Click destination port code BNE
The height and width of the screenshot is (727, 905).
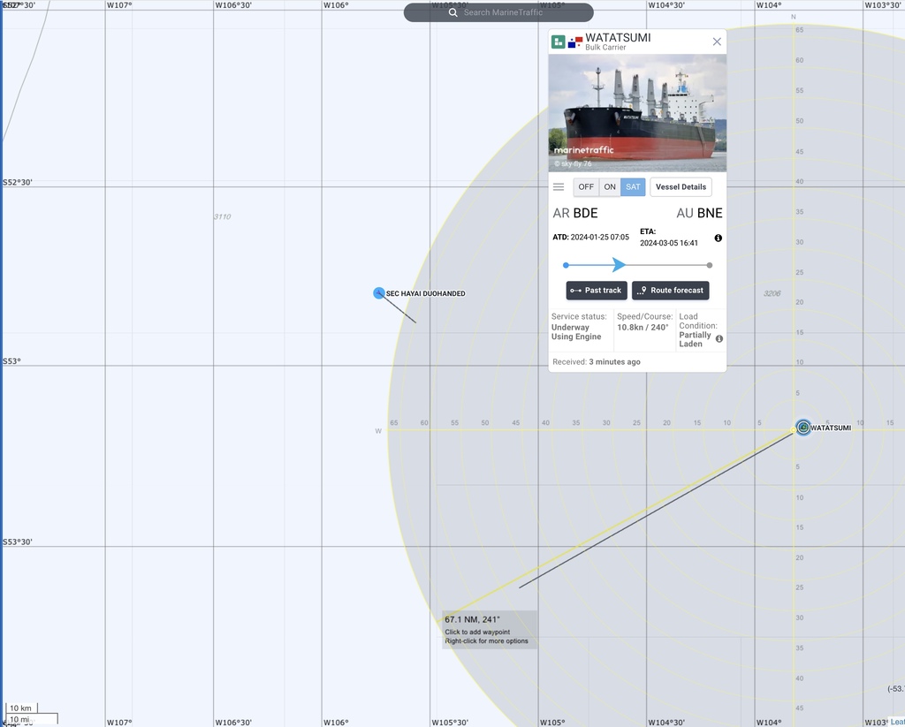tap(710, 213)
